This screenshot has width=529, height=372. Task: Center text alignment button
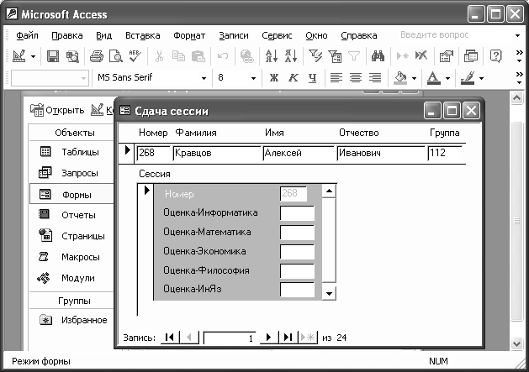[356, 78]
